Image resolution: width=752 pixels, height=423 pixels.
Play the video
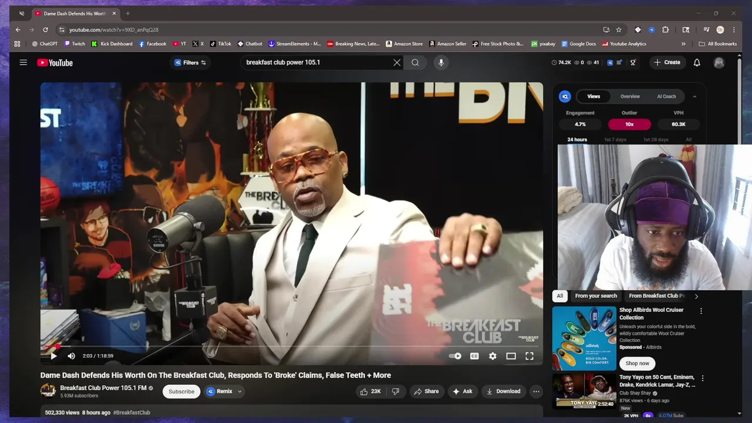point(53,356)
